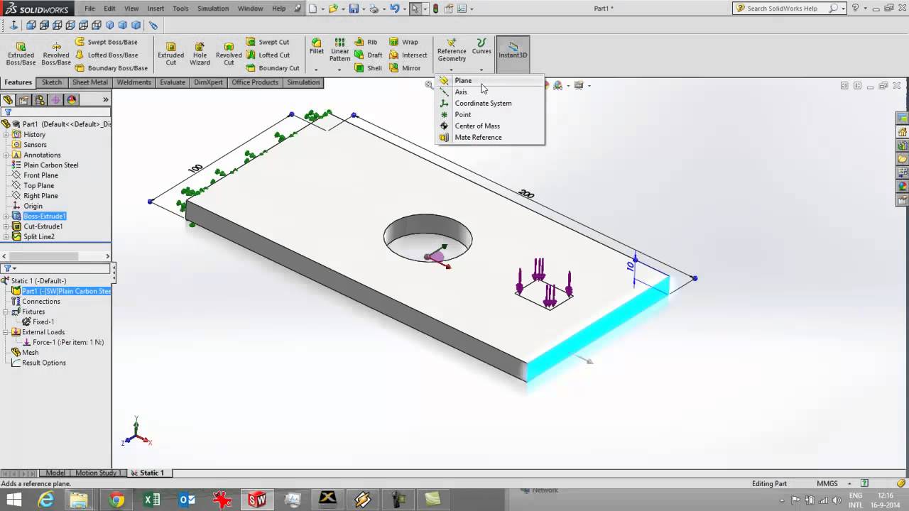The width and height of the screenshot is (909, 511).
Task: Open Excel from the taskbar
Action: click(x=152, y=500)
